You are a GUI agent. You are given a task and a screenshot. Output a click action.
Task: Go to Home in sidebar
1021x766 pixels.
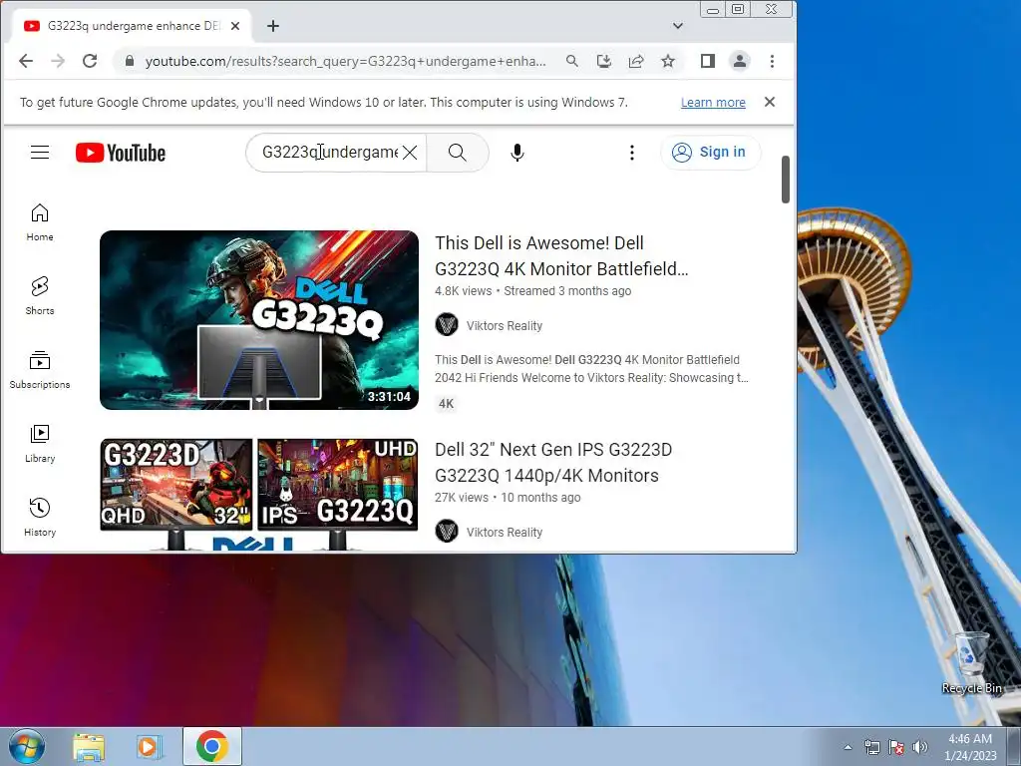pyautogui.click(x=40, y=222)
